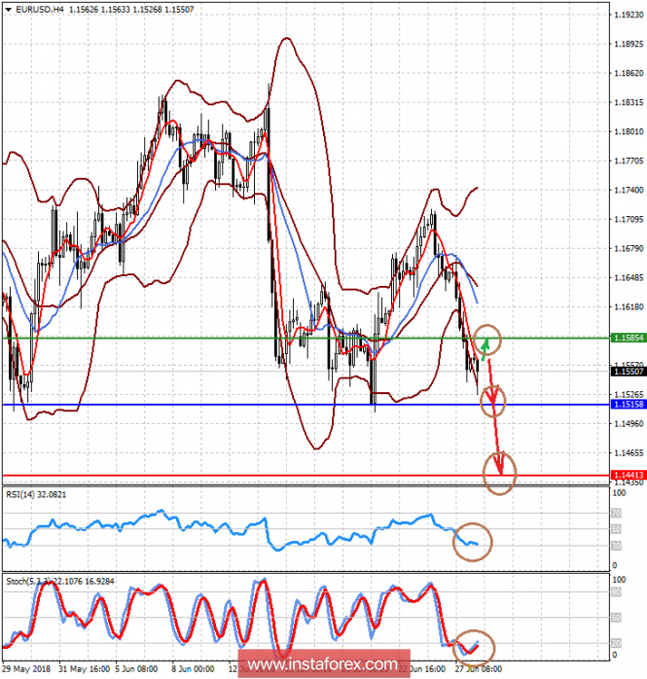Select the circle marker on the red line
The width and height of the screenshot is (647, 679).
point(500,474)
